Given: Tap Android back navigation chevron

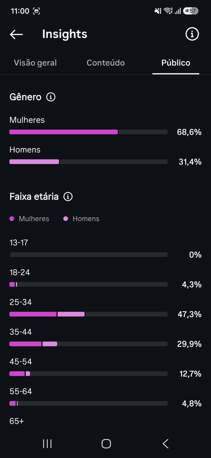Looking at the screenshot, I should pyautogui.click(x=166, y=444).
